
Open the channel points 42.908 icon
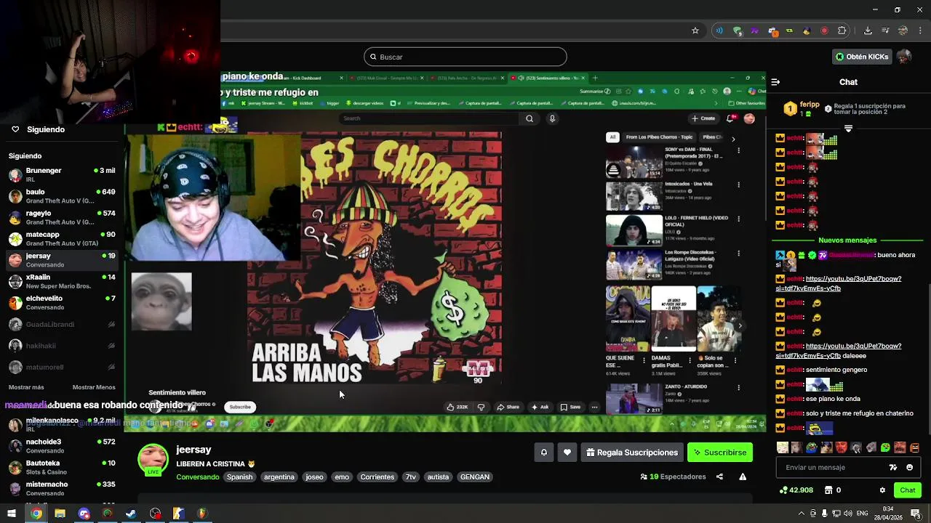point(783,490)
